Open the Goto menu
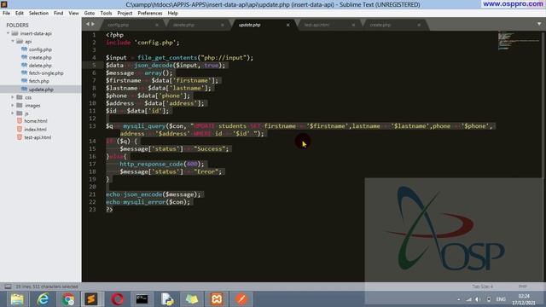546x307 pixels. coord(89,14)
